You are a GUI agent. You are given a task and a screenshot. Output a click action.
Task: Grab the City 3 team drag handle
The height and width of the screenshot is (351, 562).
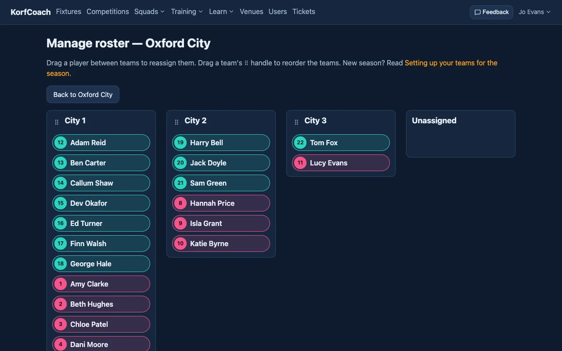pyautogui.click(x=296, y=122)
